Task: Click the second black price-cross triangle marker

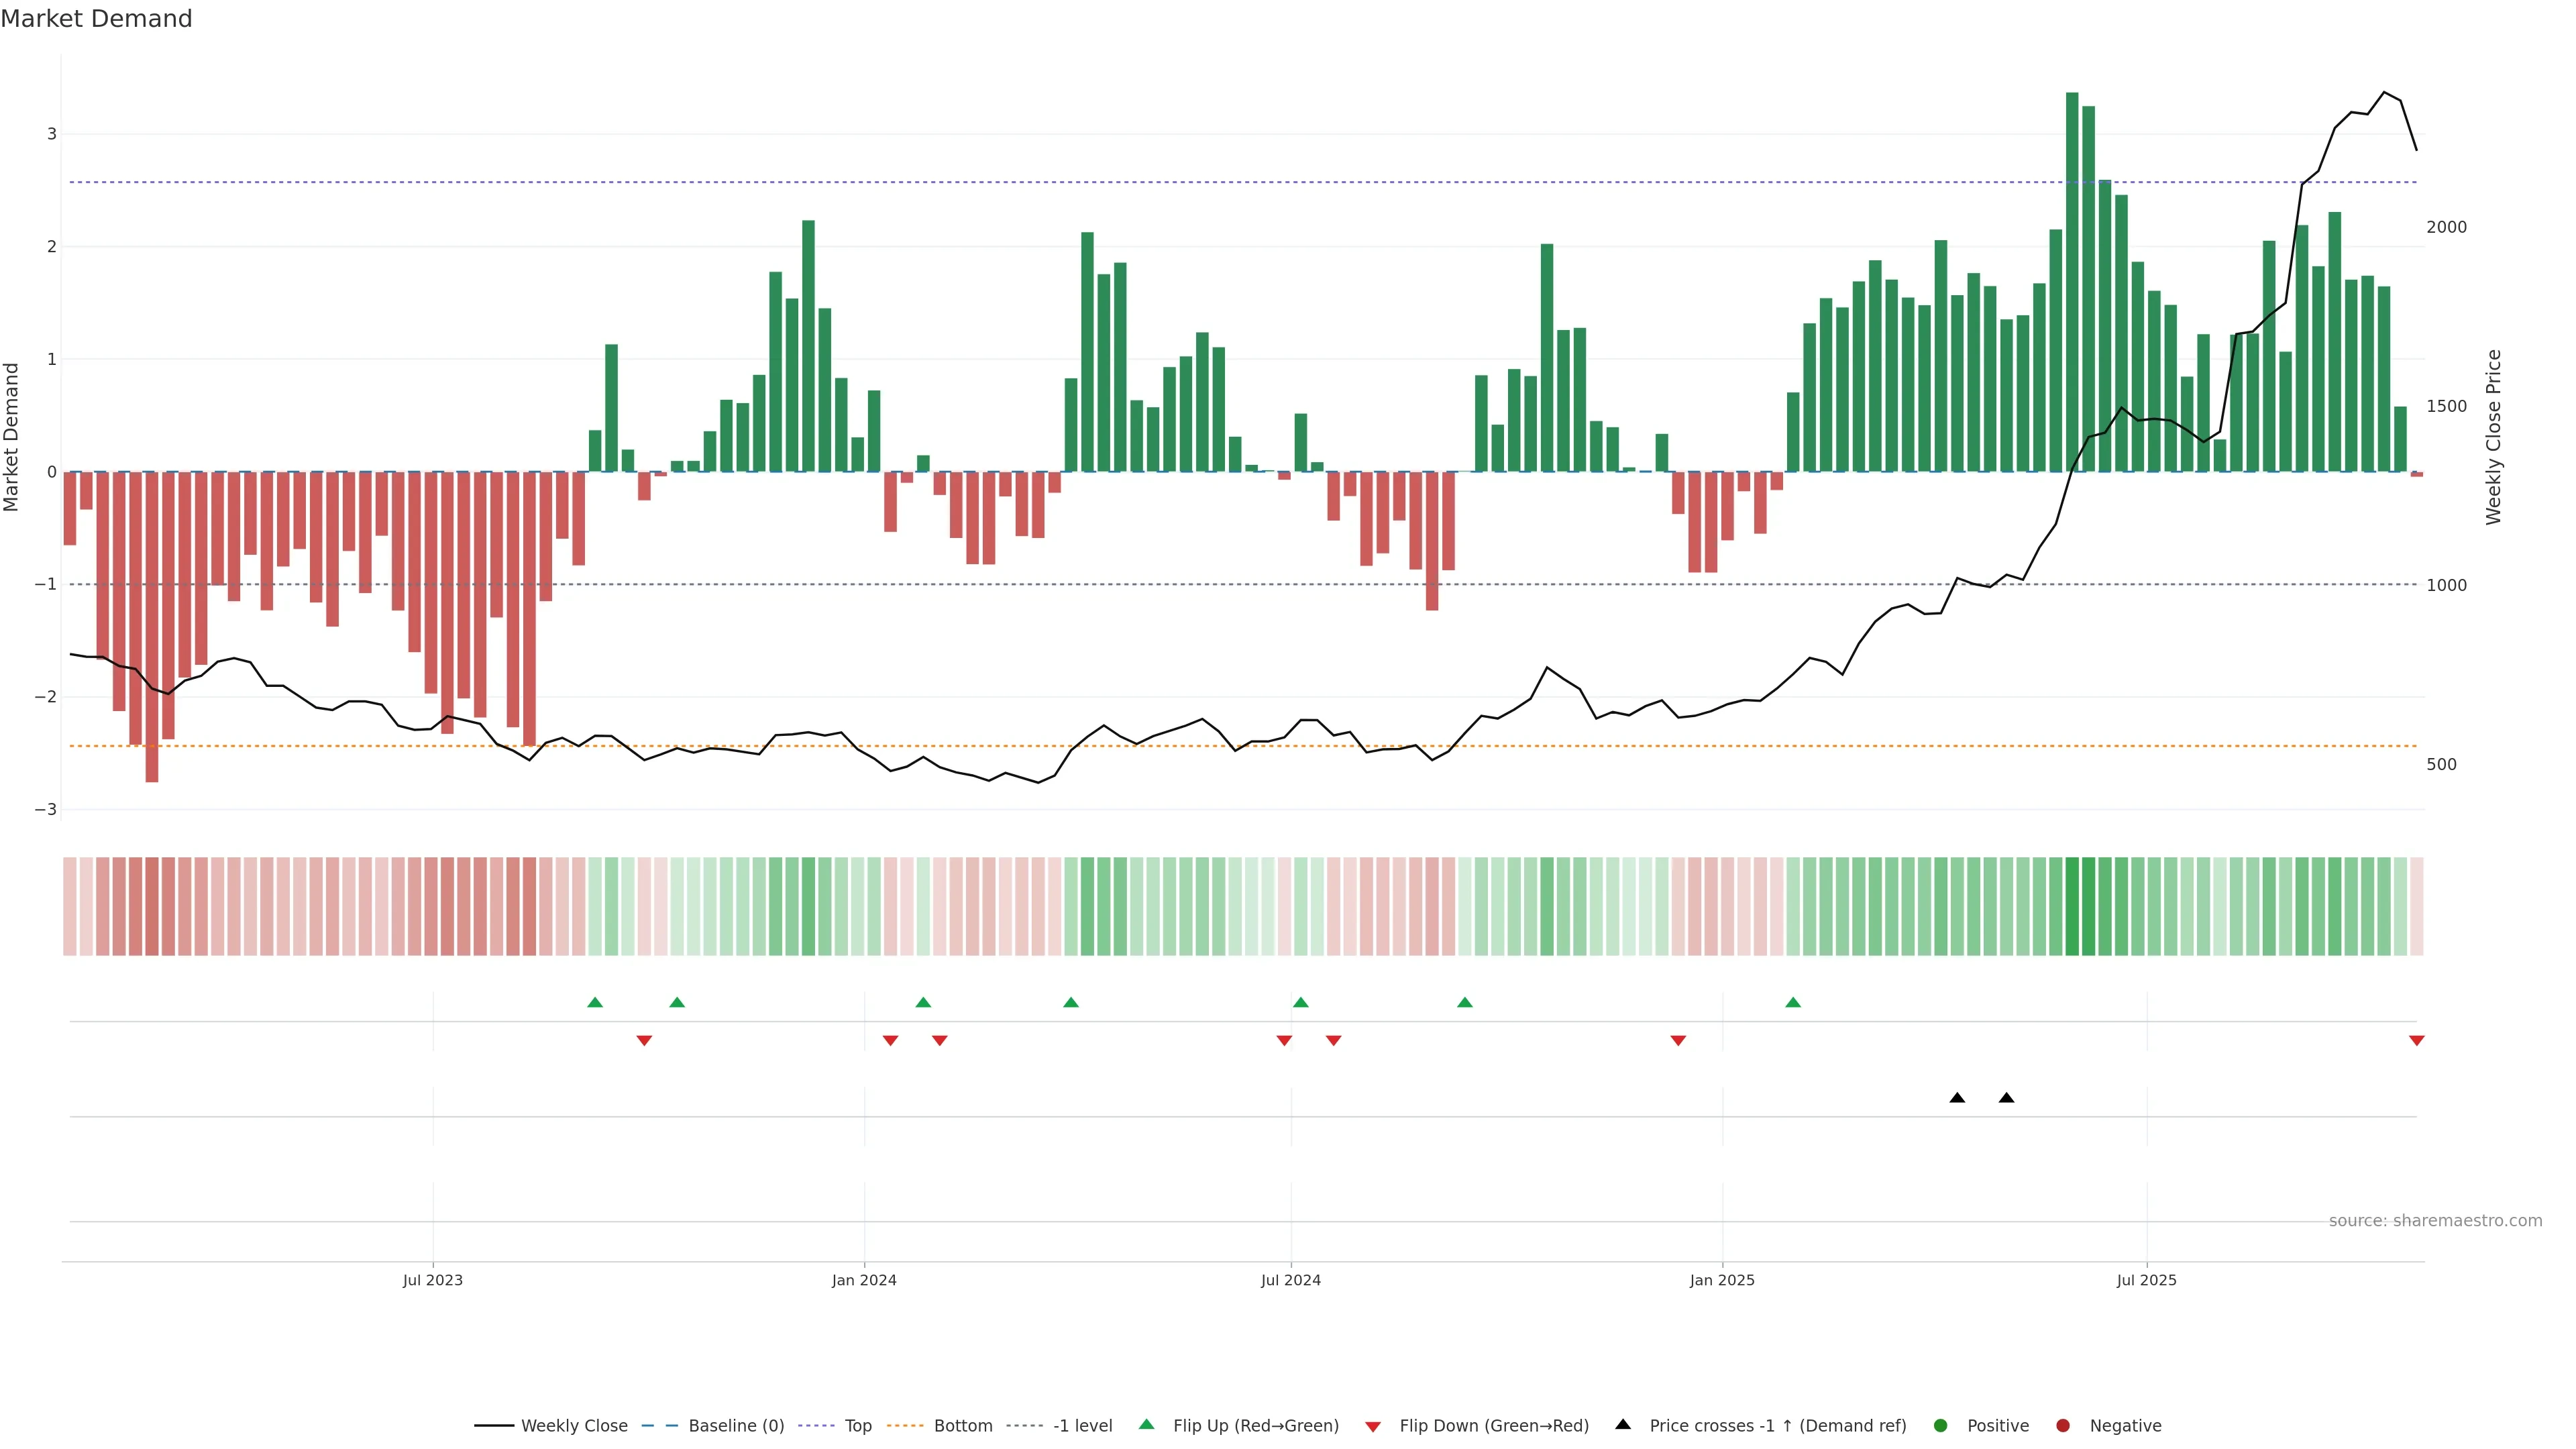Action: (2006, 1098)
